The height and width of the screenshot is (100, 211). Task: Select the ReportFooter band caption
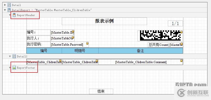(x=26, y=68)
